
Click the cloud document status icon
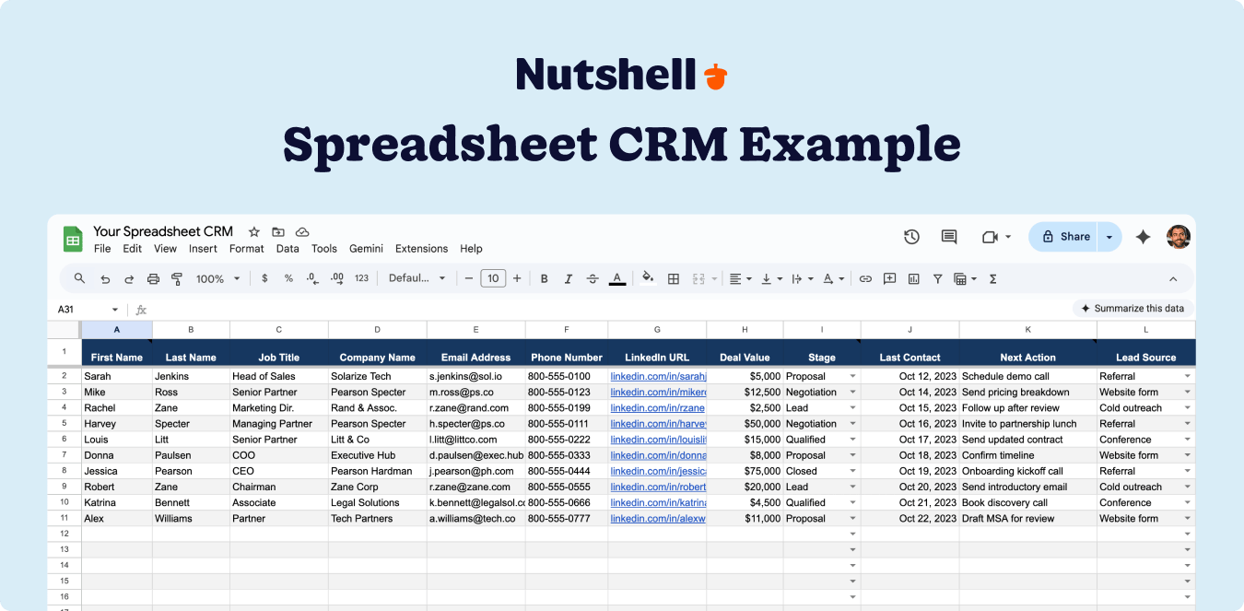pyautogui.click(x=302, y=232)
